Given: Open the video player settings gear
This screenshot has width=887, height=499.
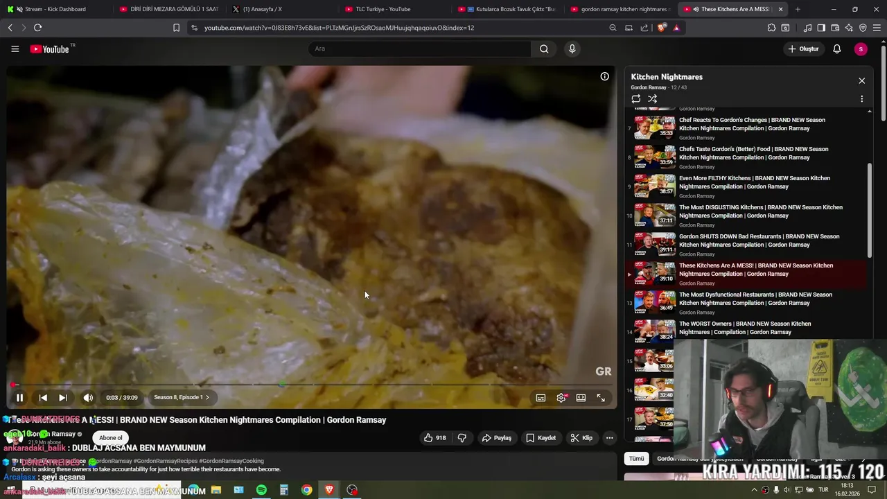Looking at the screenshot, I should [561, 398].
